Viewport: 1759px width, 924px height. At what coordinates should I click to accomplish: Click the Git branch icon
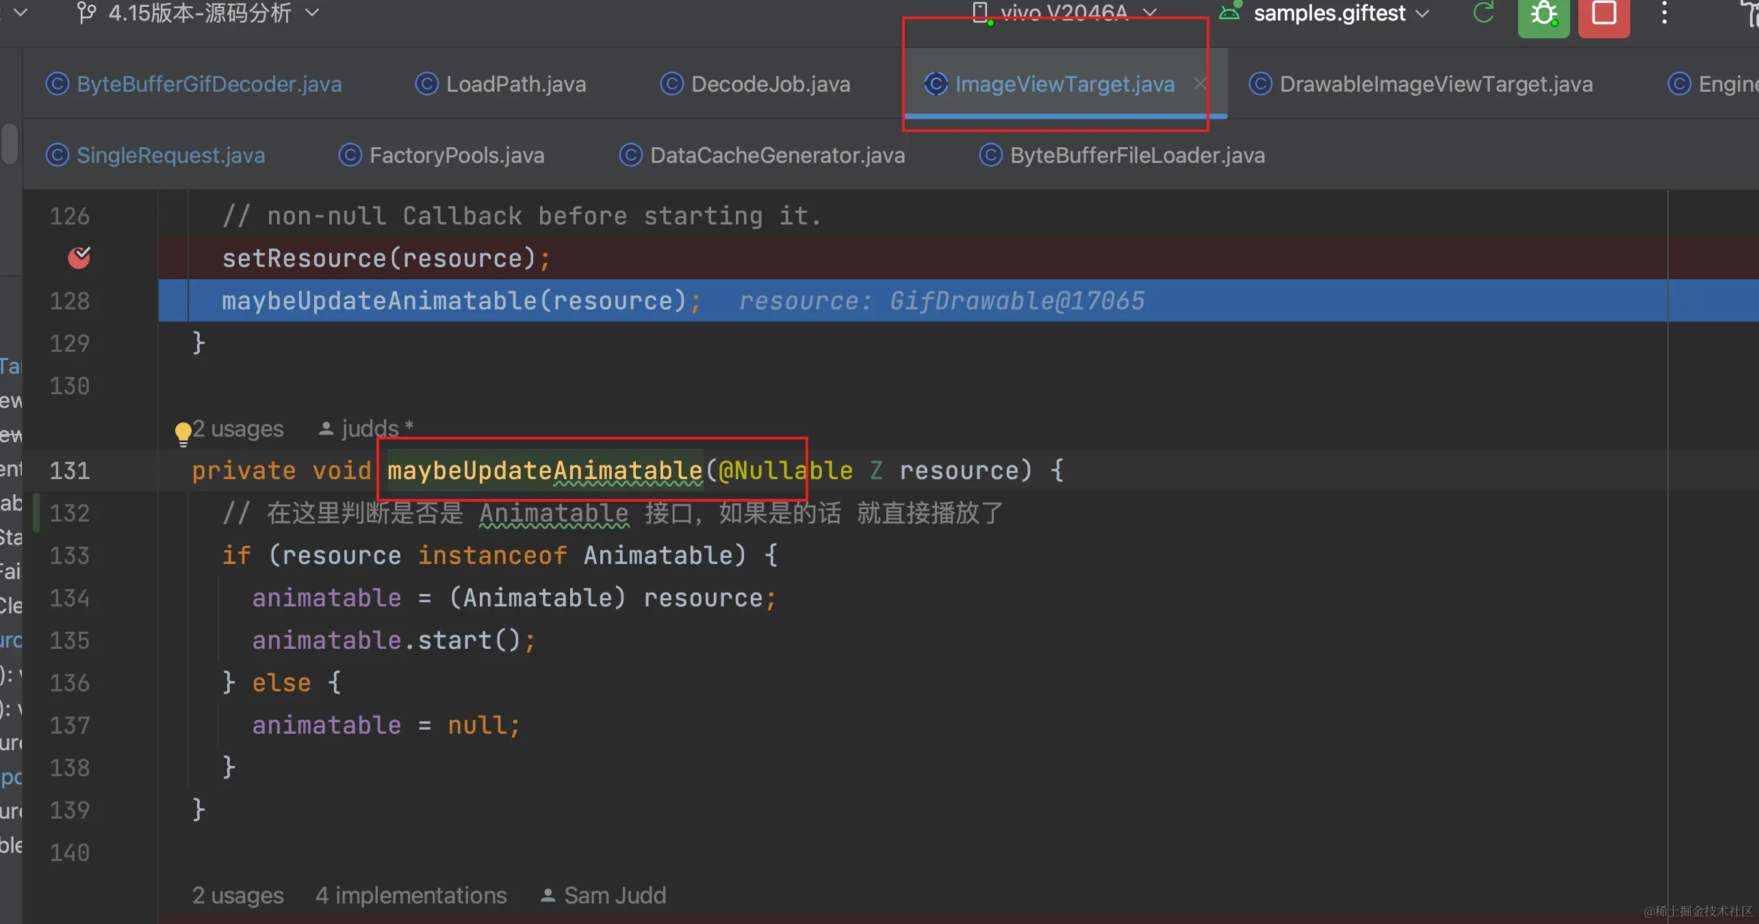click(86, 12)
